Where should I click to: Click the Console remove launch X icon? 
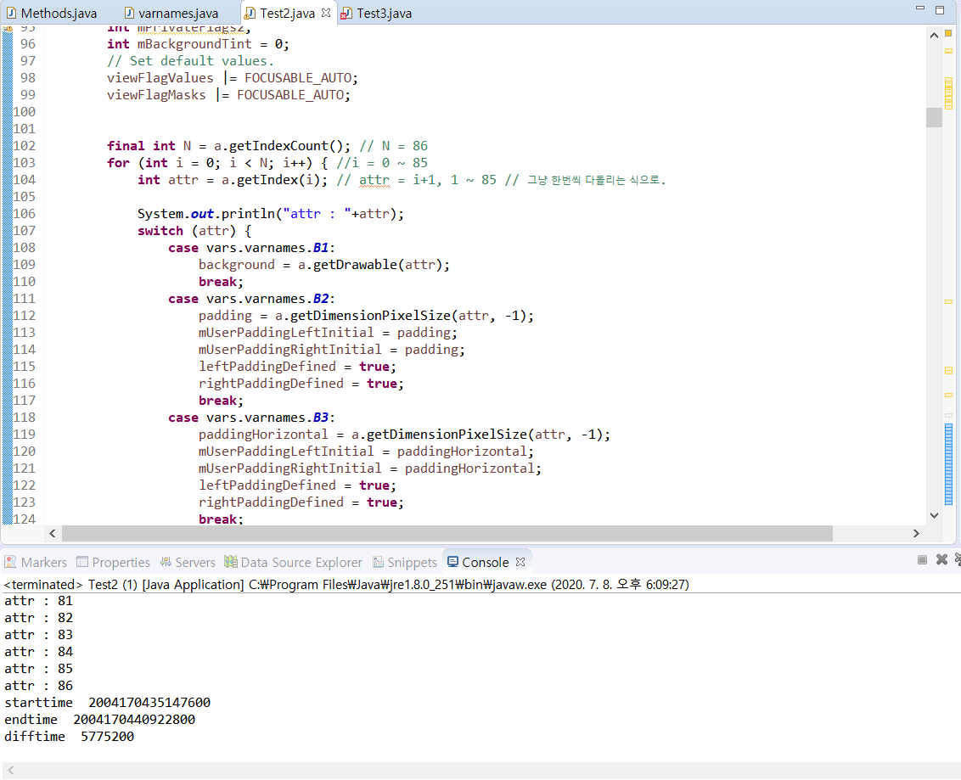[x=942, y=559]
